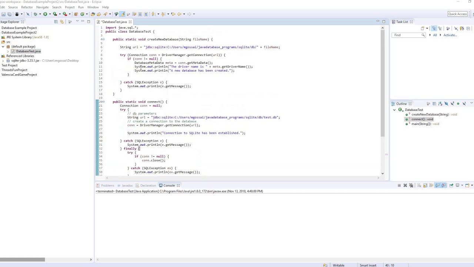The width and height of the screenshot is (474, 267).
Task: Click Remove Launch icon in Console
Action: pyautogui.click(x=405, y=185)
